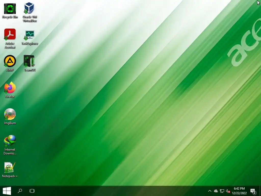Screen dimensions: 261x196
Task: Select the ImgBurn desktop shortcut
Action: [10, 116]
